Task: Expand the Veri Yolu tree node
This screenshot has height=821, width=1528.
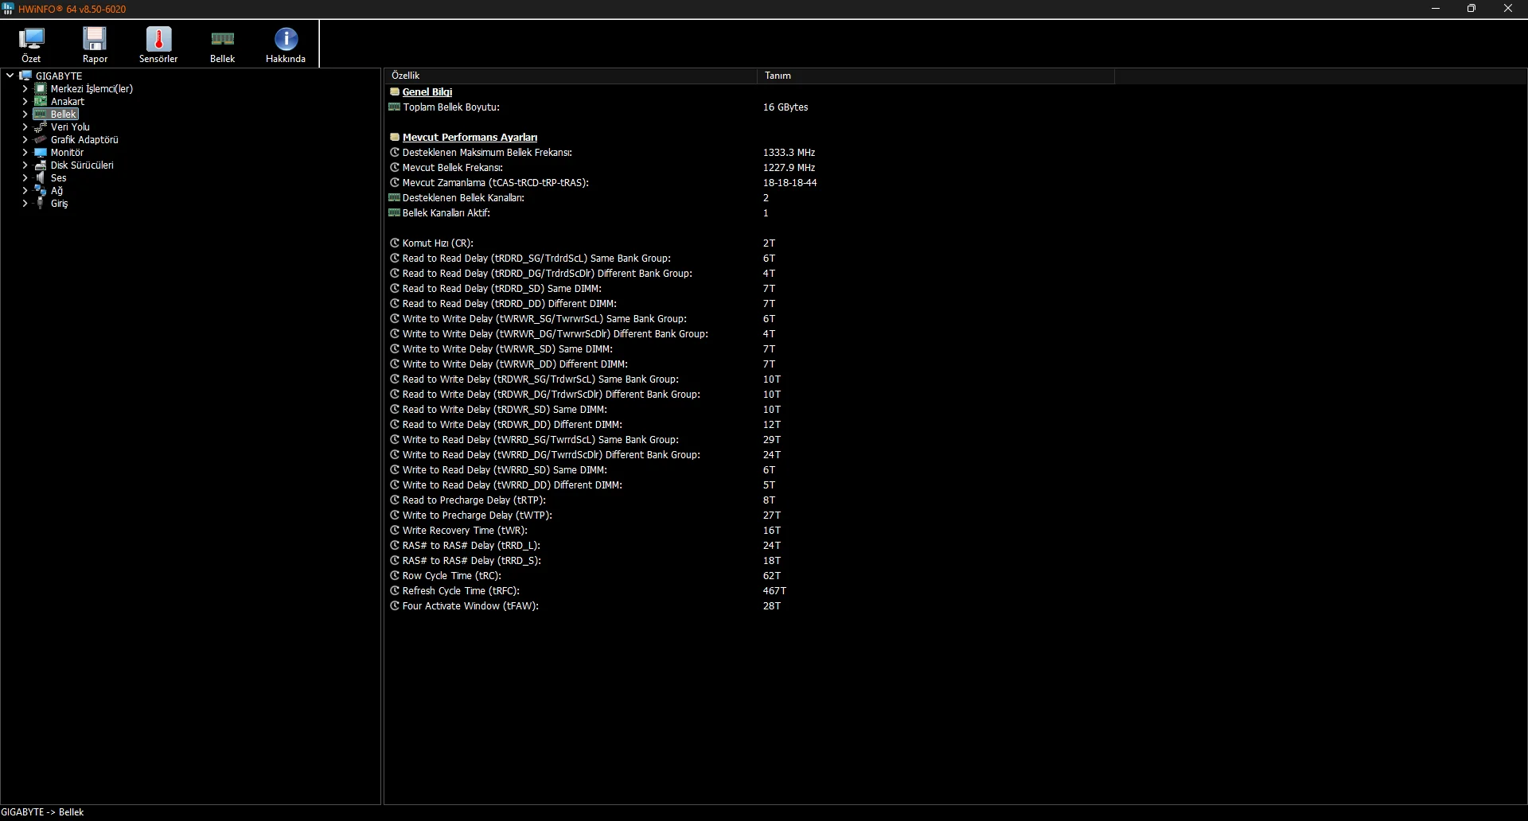Action: [25, 126]
